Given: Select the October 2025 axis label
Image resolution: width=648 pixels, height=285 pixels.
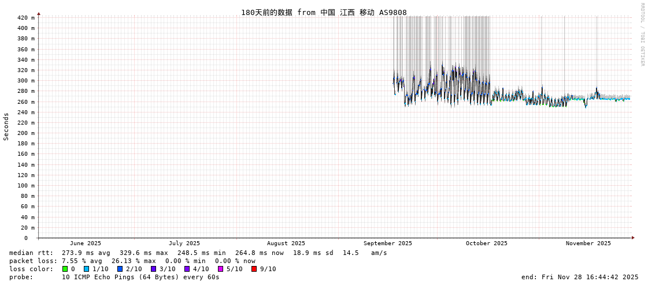Looking at the screenshot, I should [486, 243].
